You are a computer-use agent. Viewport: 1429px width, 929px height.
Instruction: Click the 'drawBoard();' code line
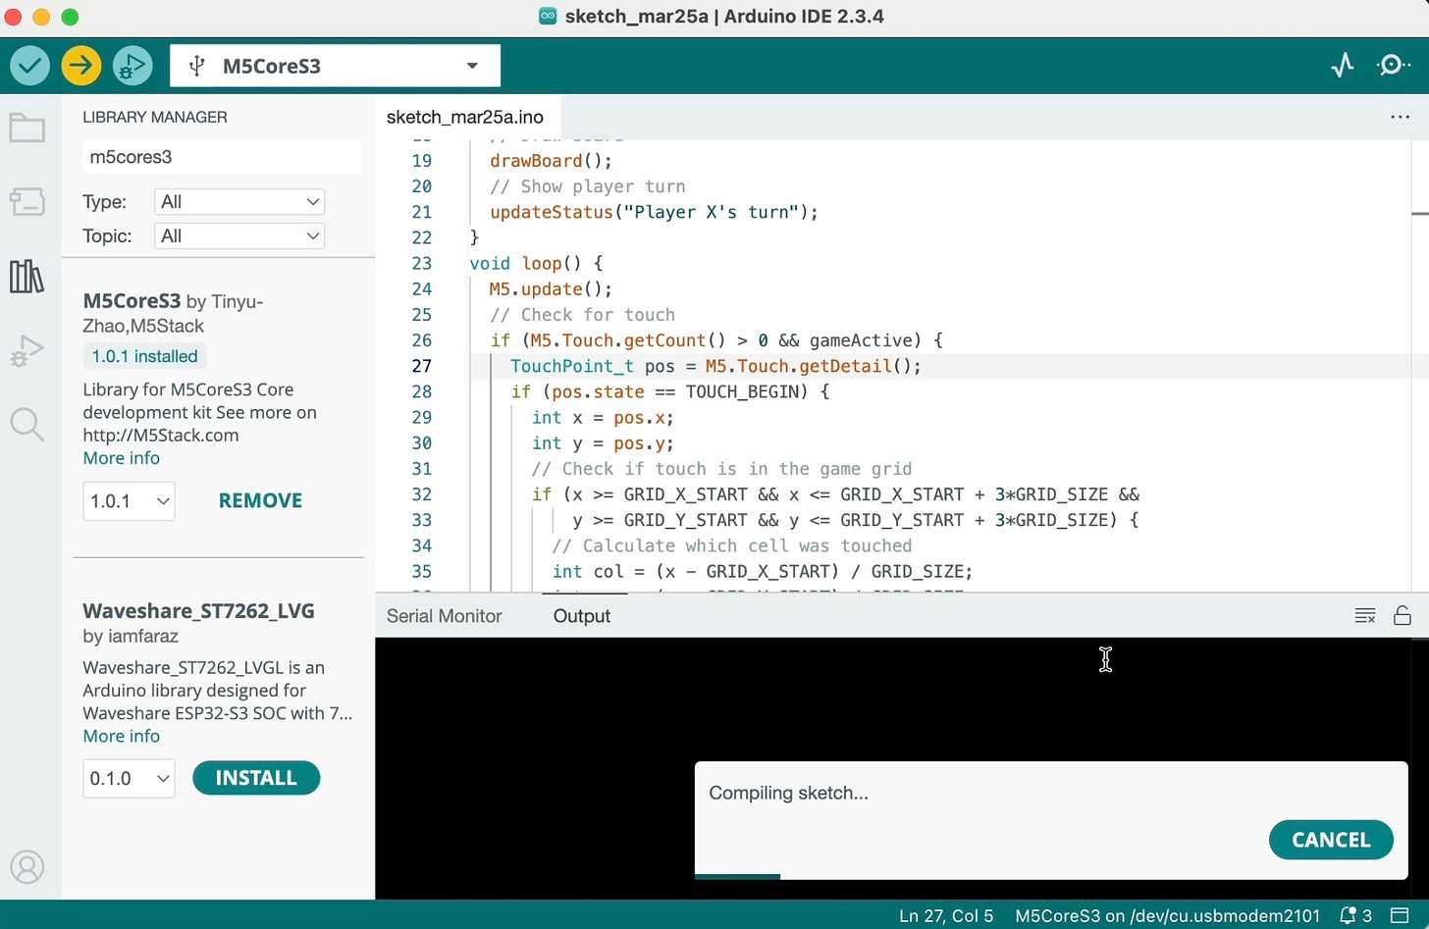click(x=551, y=161)
